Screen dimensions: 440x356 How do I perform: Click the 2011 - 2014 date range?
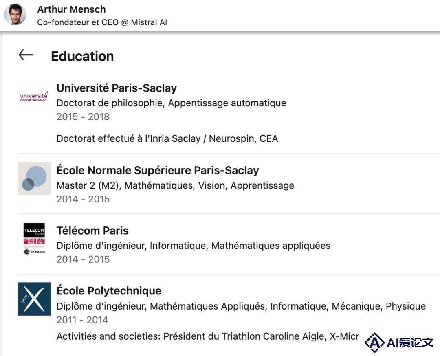tap(82, 320)
